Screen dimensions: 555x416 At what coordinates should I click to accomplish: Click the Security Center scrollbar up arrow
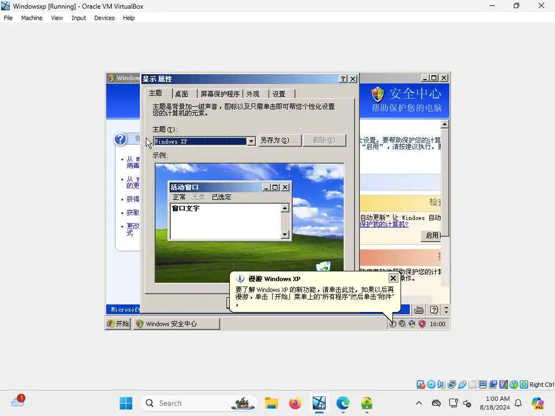445,124
